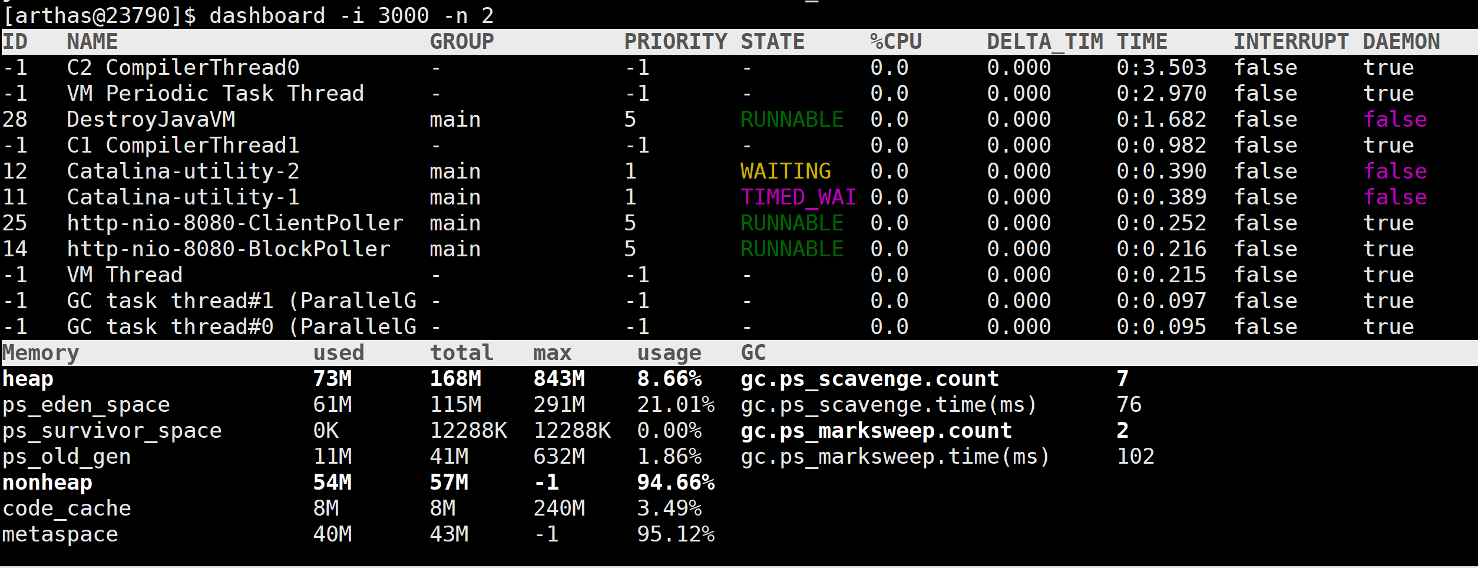Click the 0:2.970 time value
1478x568 pixels.
1162,93
